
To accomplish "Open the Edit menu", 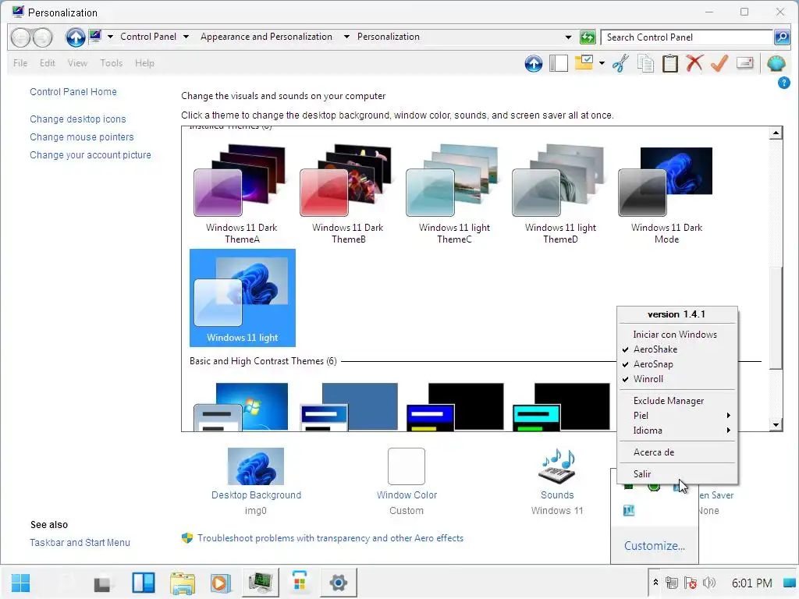I will (48, 63).
